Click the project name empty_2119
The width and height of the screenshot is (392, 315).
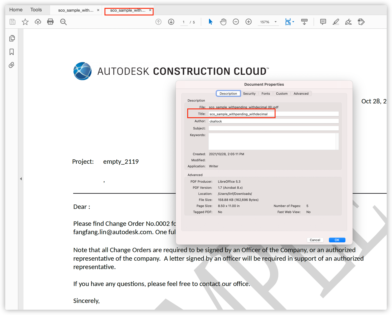121,162
